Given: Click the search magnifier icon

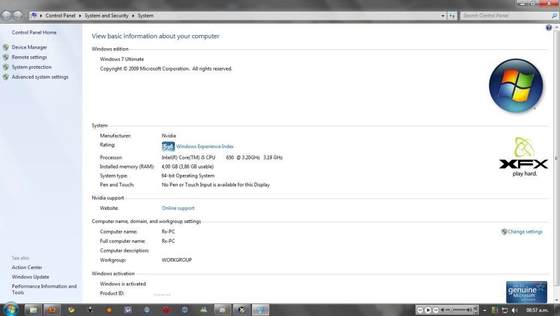Looking at the screenshot, I should (x=555, y=16).
